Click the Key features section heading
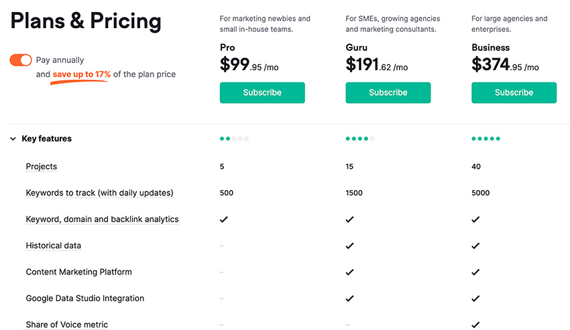 [46, 139]
